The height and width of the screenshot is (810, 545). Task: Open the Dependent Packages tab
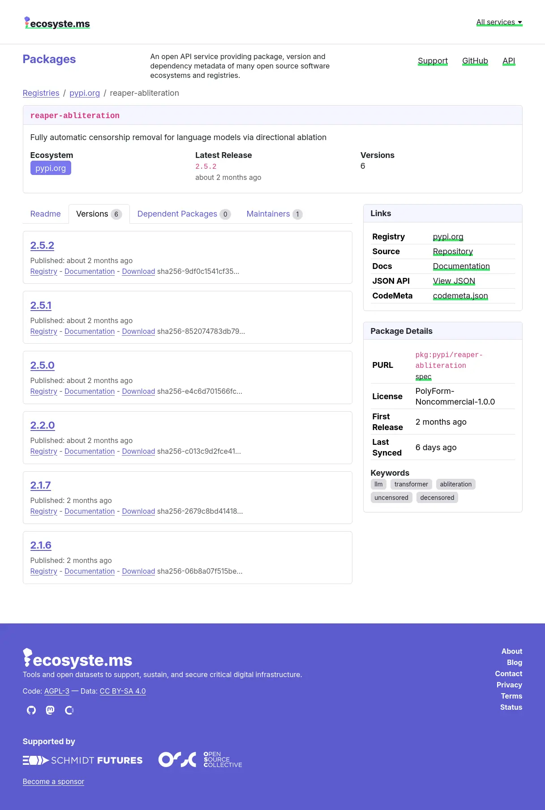[x=184, y=214]
